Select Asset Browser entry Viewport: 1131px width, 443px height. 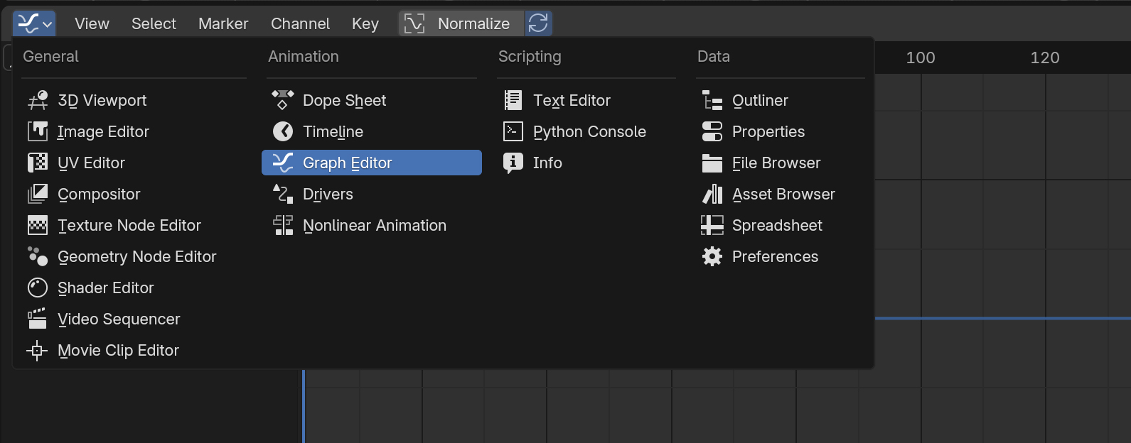[781, 194]
